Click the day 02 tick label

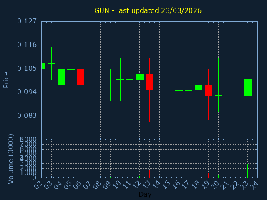pos(40,185)
